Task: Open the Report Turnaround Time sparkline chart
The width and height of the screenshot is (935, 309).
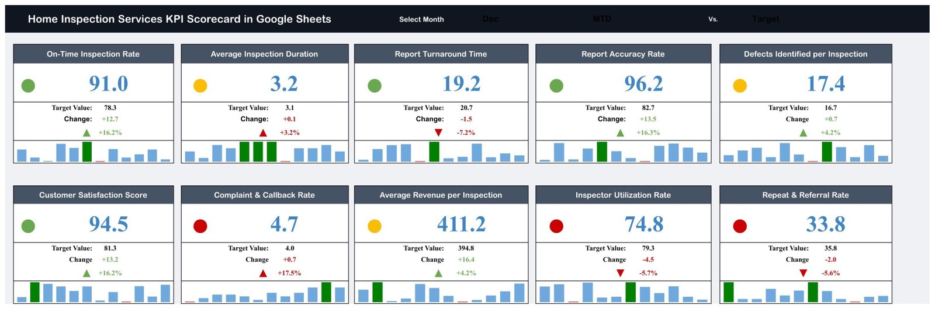Action: coord(441,152)
